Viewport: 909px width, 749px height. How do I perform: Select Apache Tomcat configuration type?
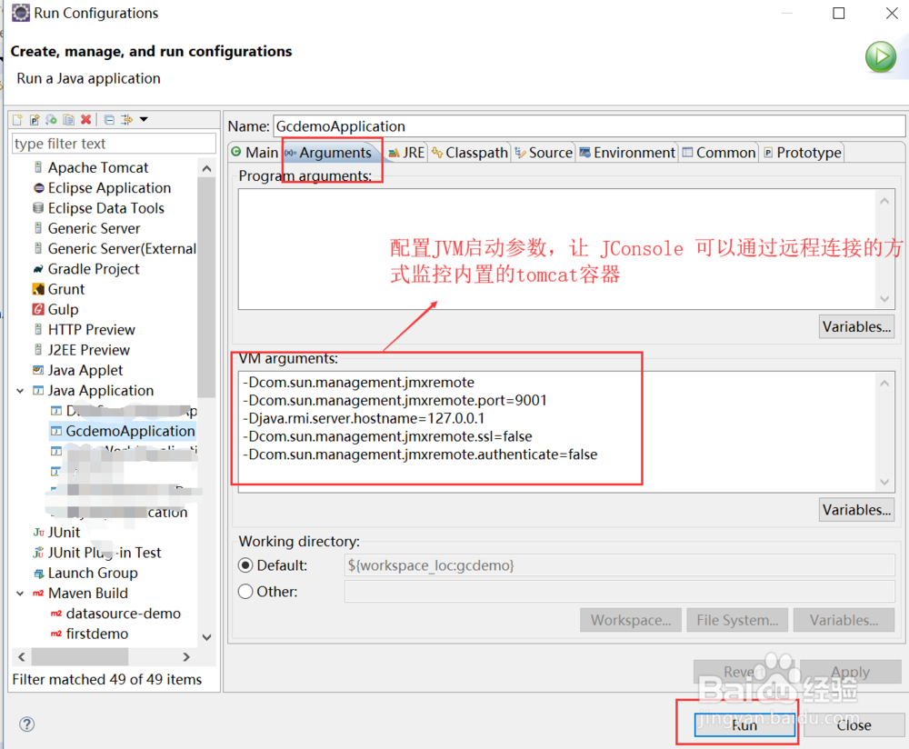coord(98,167)
